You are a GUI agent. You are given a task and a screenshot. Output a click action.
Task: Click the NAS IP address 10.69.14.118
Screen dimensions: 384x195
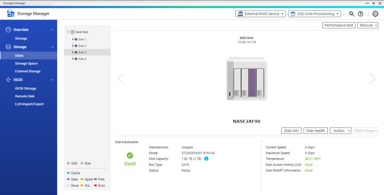(x=247, y=42)
